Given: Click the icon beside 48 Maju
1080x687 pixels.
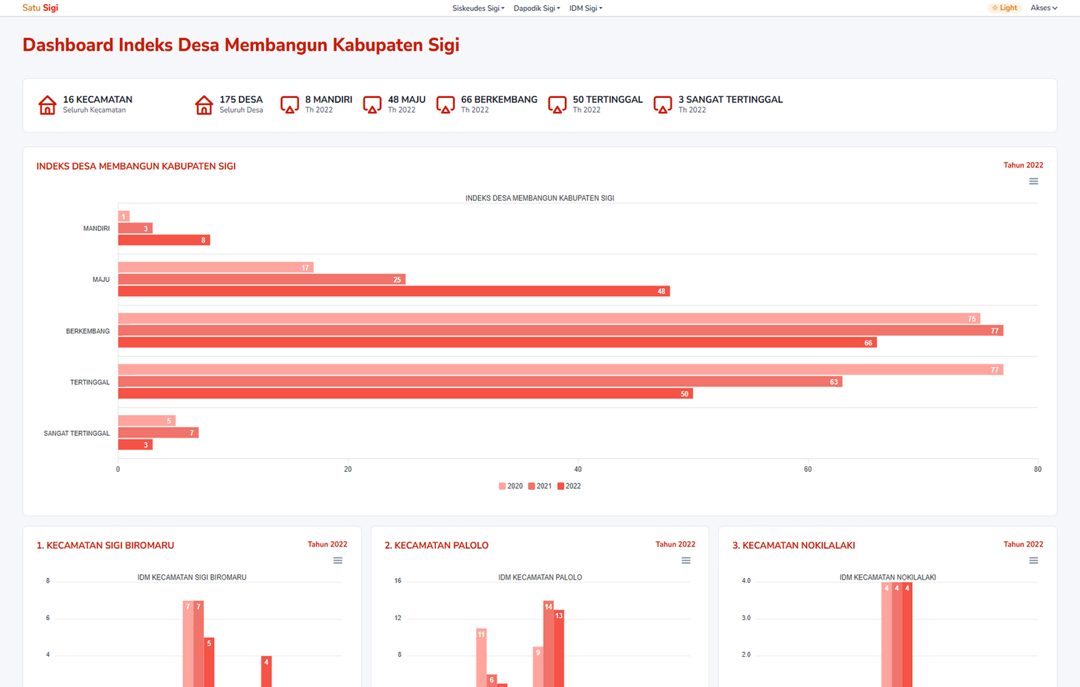Looking at the screenshot, I should tap(372, 105).
